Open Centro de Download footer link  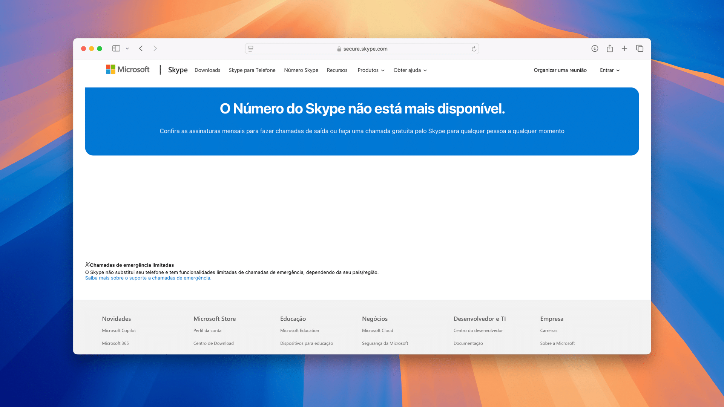click(x=213, y=343)
